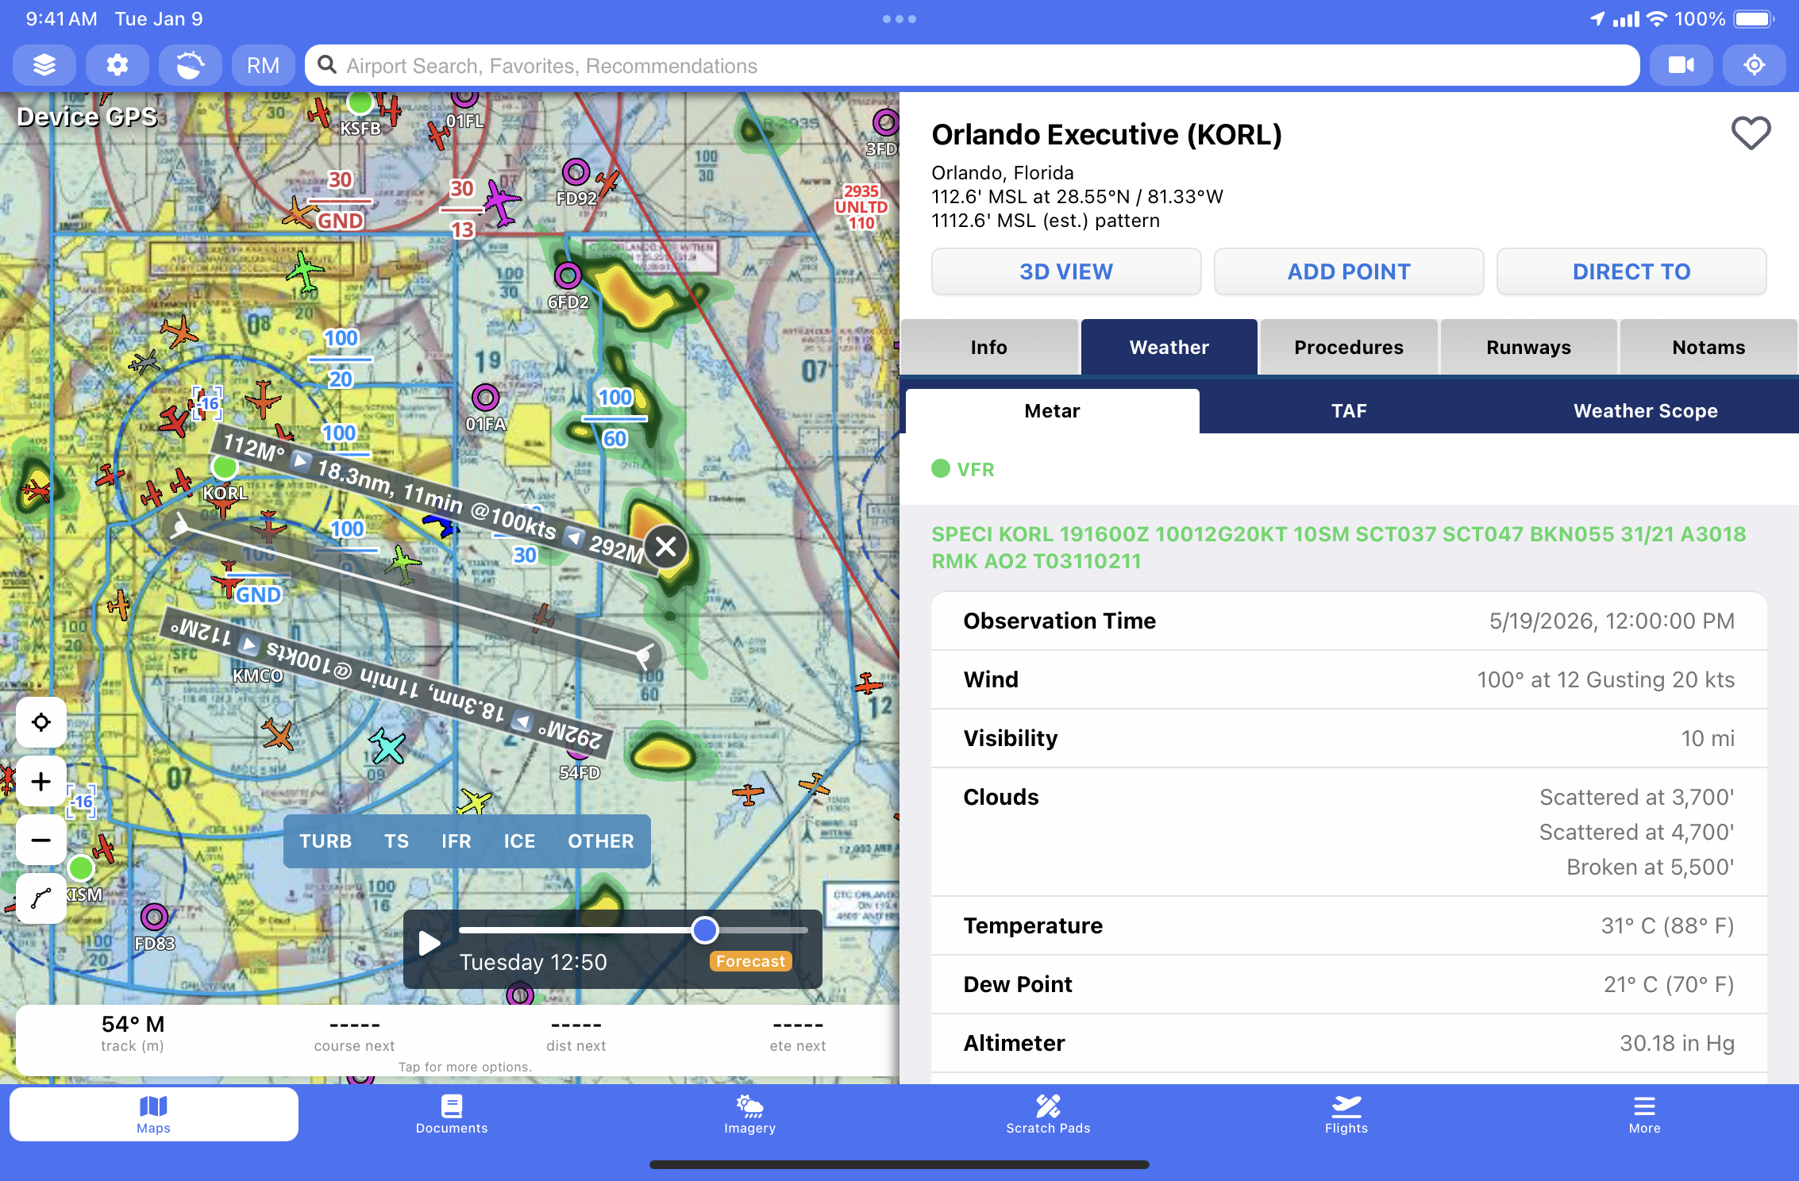Tap the center-on-location crosshair in toolbar
This screenshot has width=1799, height=1181.
(1755, 65)
